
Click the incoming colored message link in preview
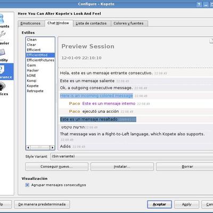coord(96,96)
